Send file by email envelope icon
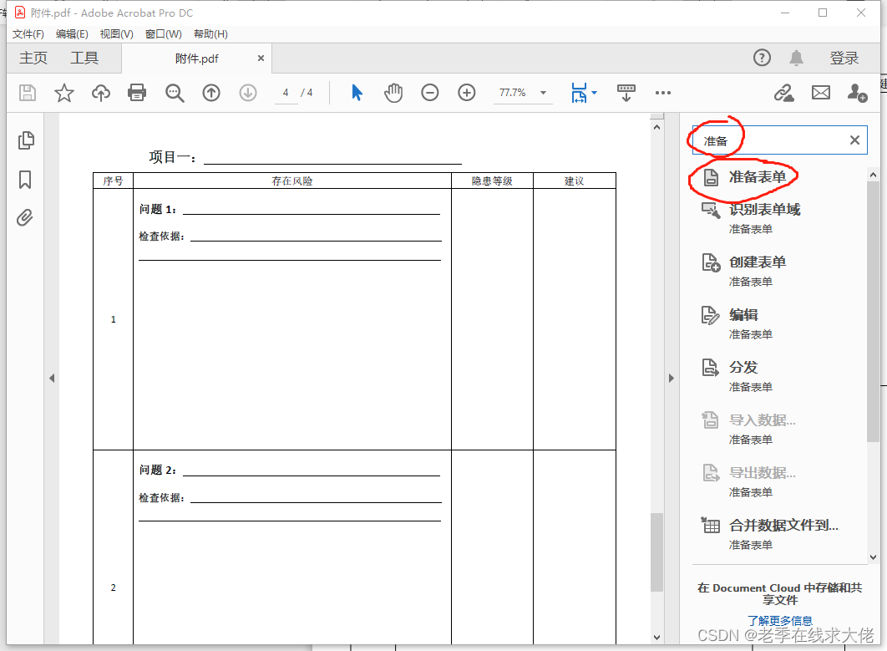Viewport: 887px width, 651px height. pyautogui.click(x=821, y=92)
